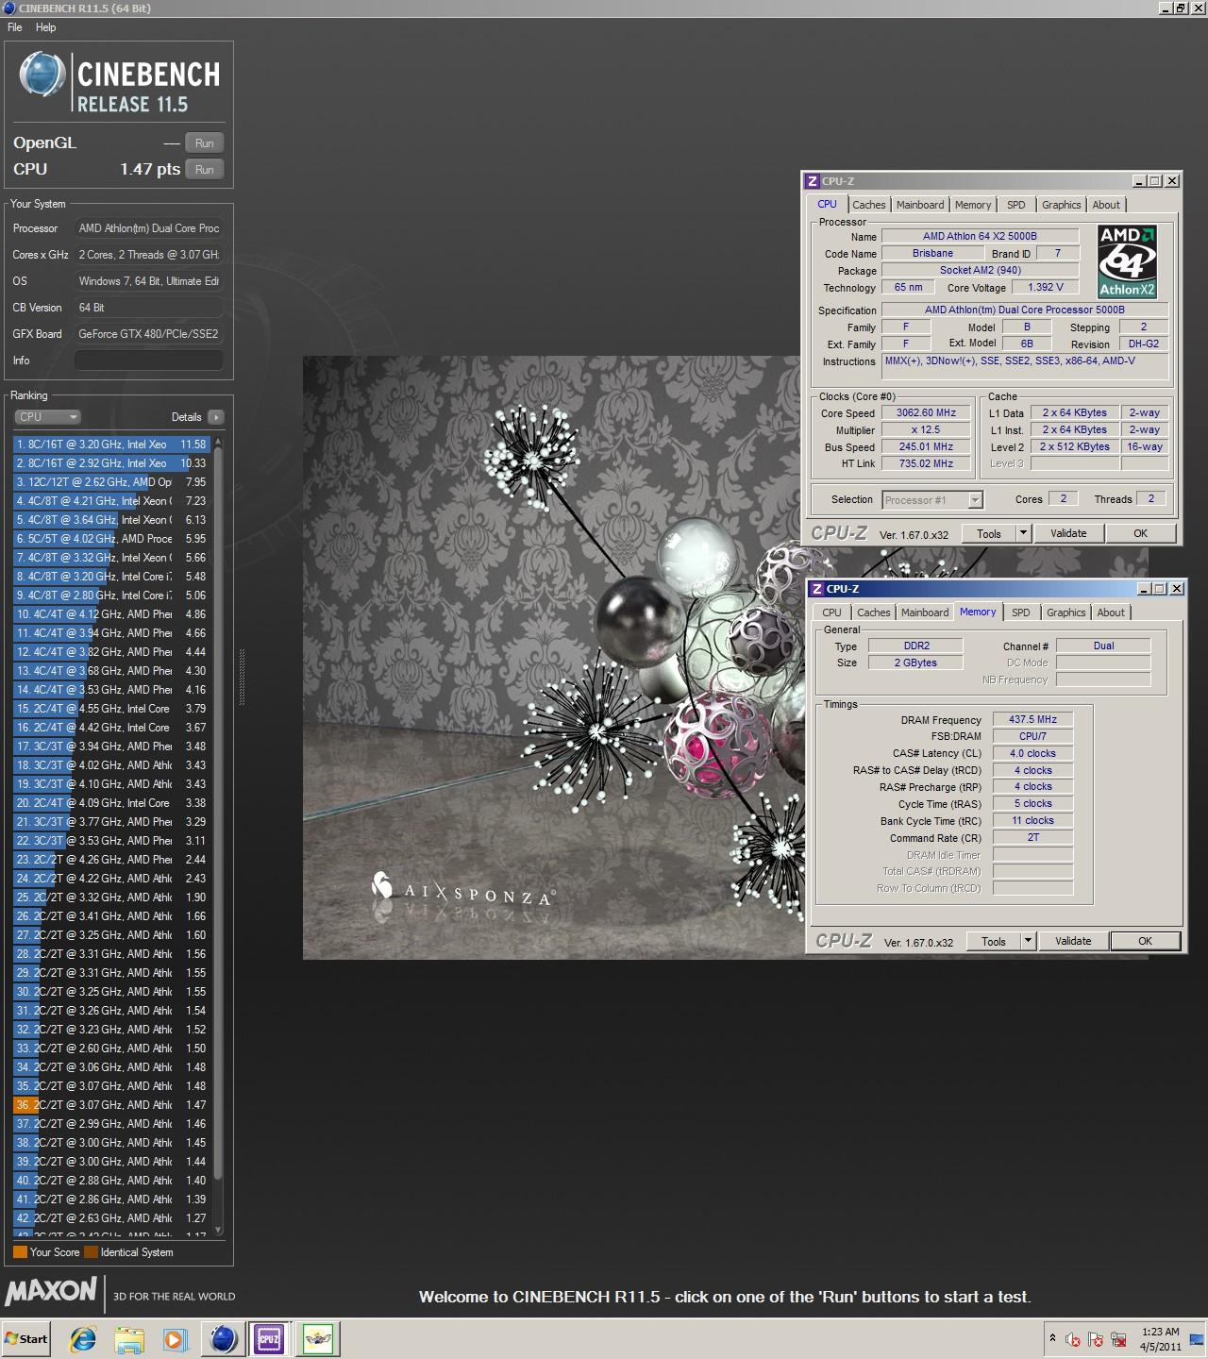Image resolution: width=1208 pixels, height=1359 pixels.
Task: Open Graphics tab in lower CPU-Z window
Action: tap(1065, 612)
